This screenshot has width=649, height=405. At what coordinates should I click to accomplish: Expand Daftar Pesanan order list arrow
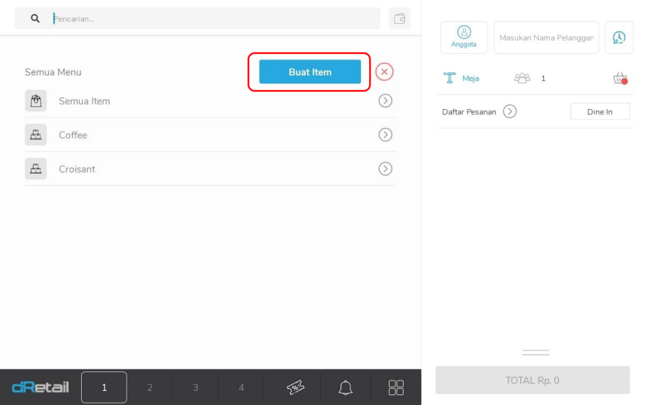pyautogui.click(x=510, y=112)
